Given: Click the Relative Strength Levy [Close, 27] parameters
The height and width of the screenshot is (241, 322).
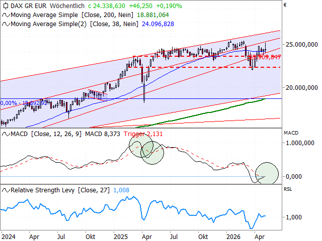Looking at the screenshot, I should 94,190.
